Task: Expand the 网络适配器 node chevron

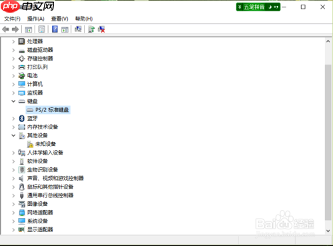Action: pos(13,213)
